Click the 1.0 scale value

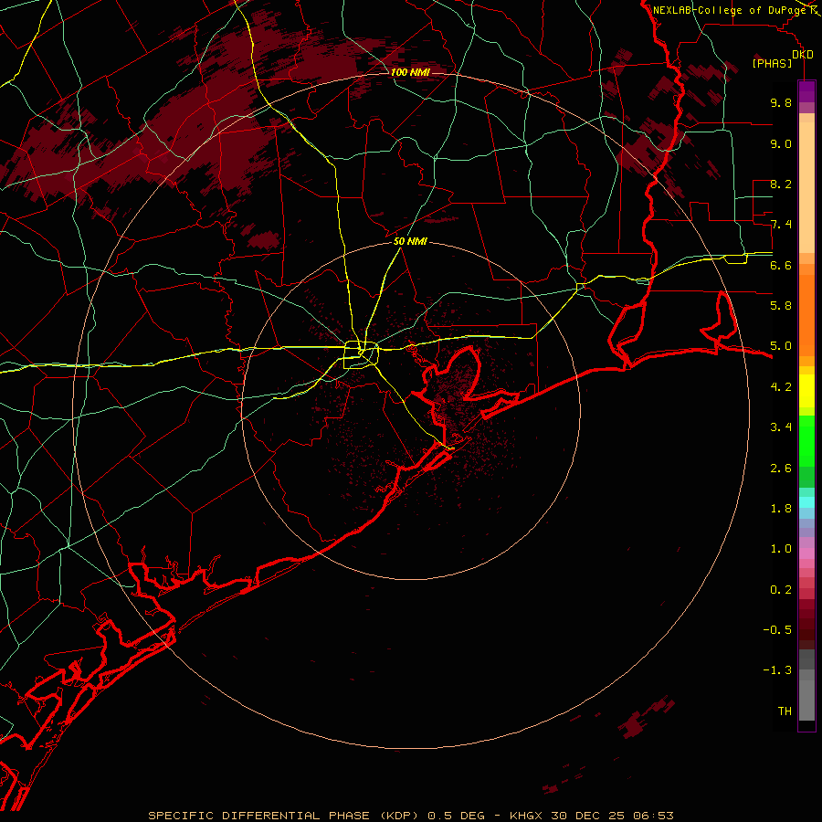(x=781, y=549)
